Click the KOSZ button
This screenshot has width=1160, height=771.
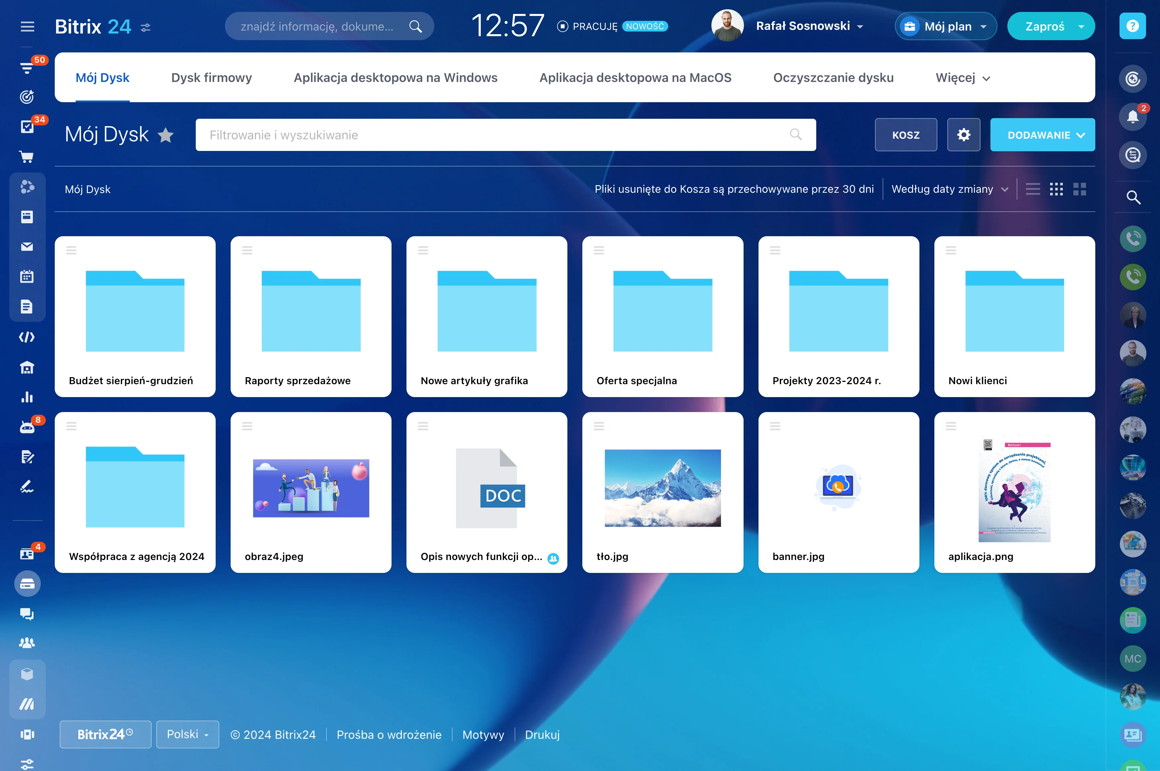(x=905, y=135)
